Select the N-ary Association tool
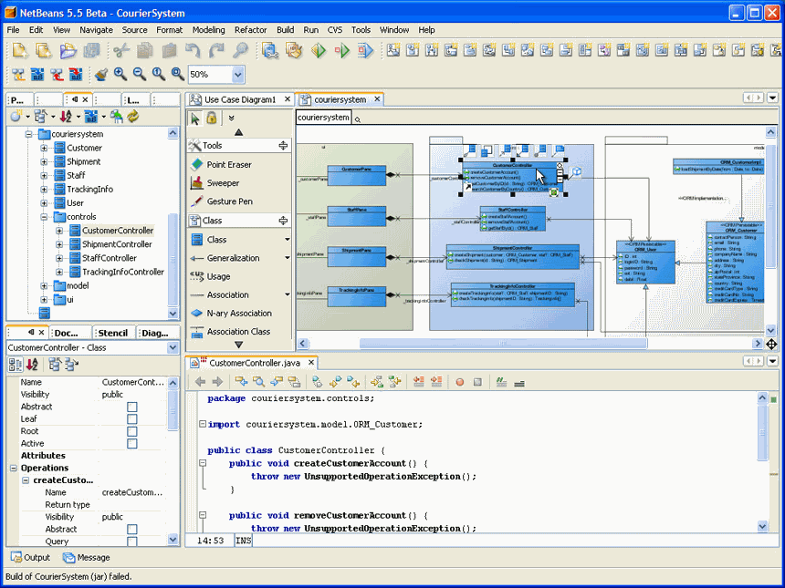 (x=239, y=314)
